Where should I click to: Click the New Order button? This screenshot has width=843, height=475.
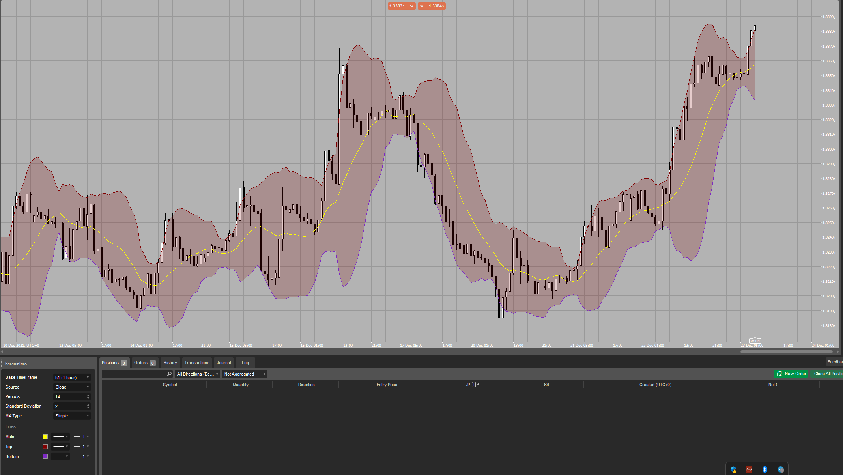pos(791,374)
